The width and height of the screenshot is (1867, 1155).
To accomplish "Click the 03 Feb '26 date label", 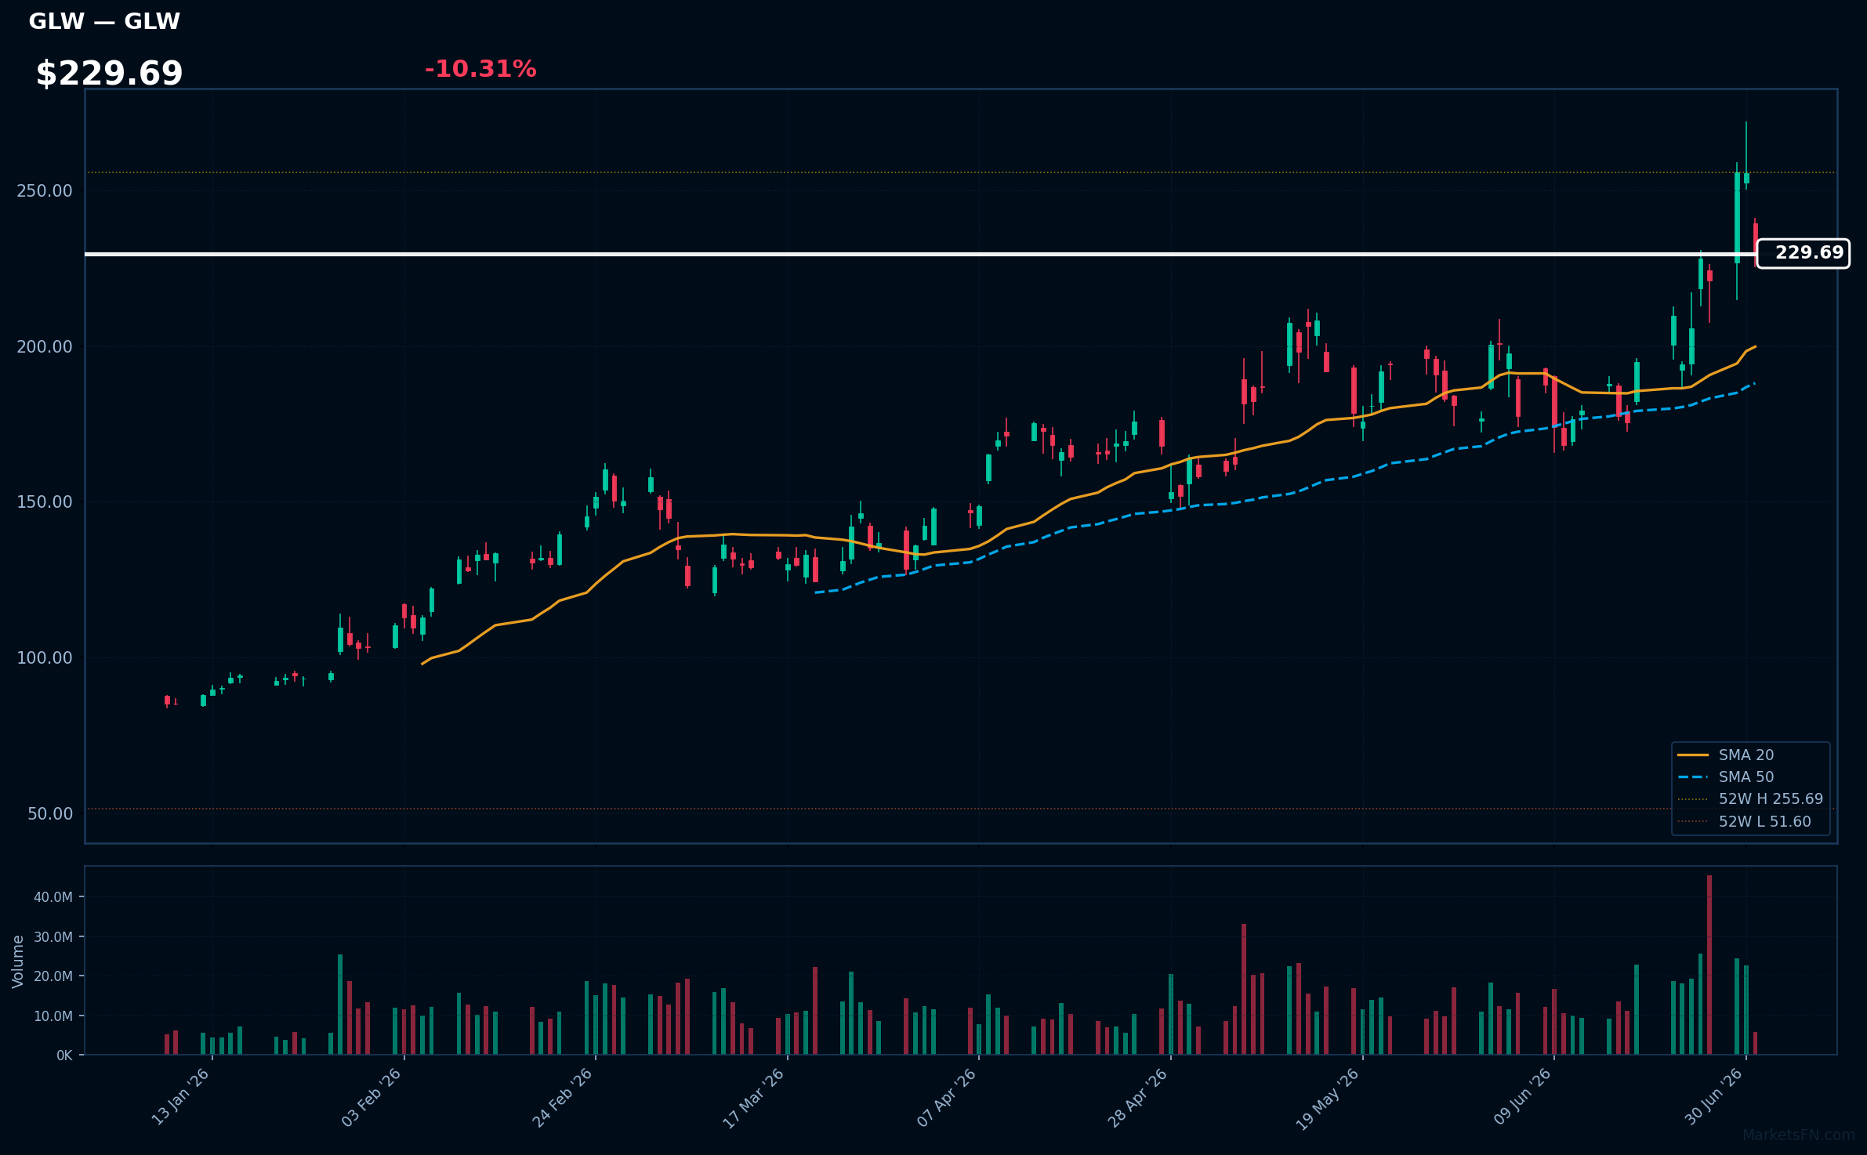I will [x=372, y=1097].
